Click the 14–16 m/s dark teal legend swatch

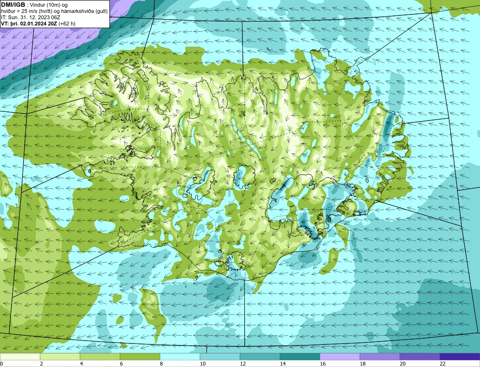coord(300,356)
